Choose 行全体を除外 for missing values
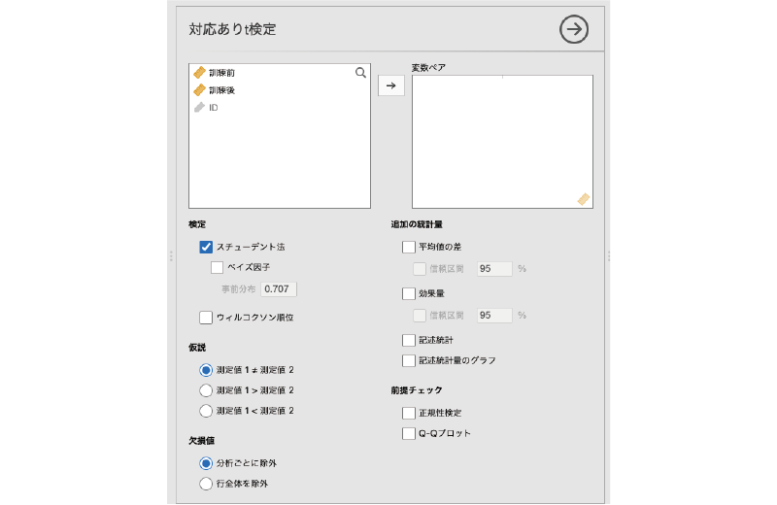The height and width of the screenshot is (505, 777). coord(205,483)
